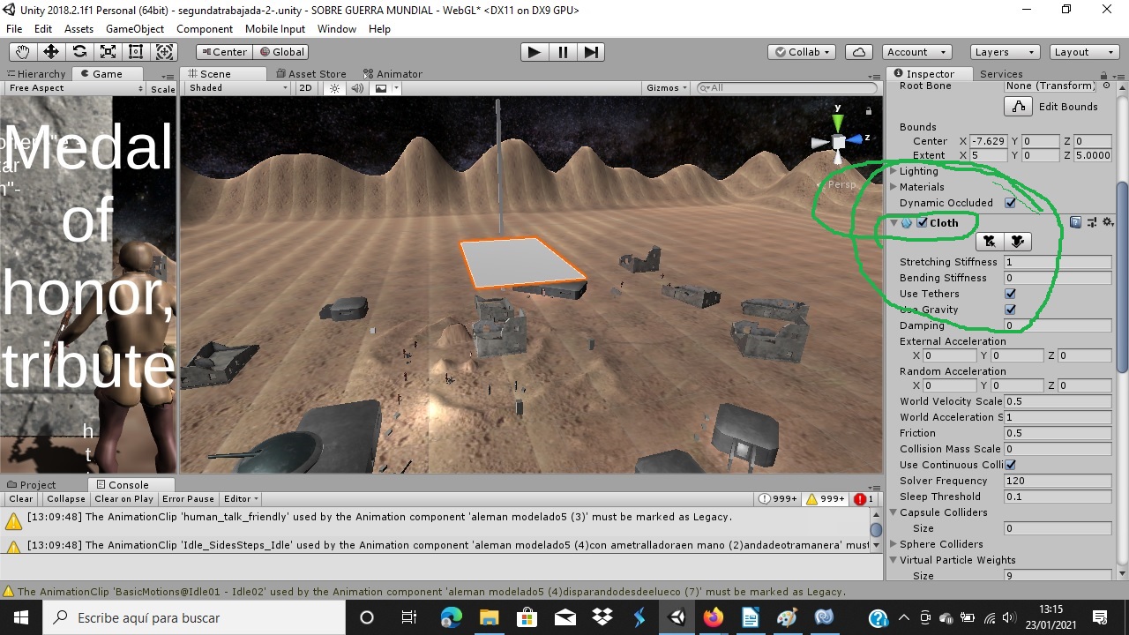Toggle console error count filter
Image resolution: width=1129 pixels, height=635 pixels.
[x=864, y=499]
